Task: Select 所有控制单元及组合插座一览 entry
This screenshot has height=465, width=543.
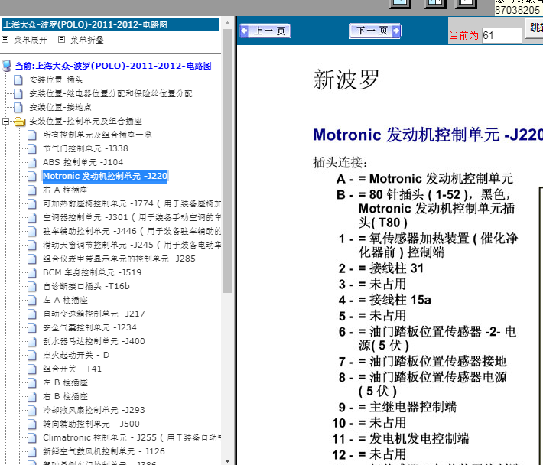Action: (x=97, y=135)
